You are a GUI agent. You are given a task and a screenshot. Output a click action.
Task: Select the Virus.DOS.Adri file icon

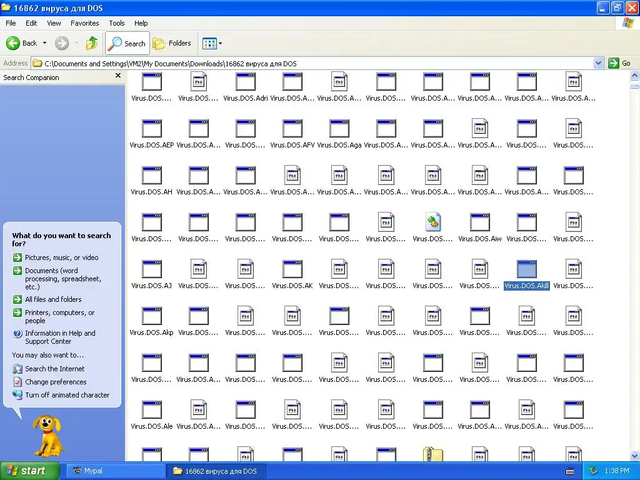tap(245, 82)
